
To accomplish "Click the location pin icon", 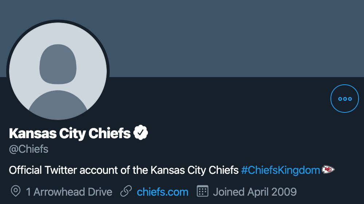I will click(x=15, y=192).
